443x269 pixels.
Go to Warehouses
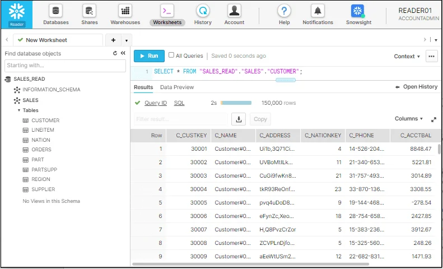(125, 15)
